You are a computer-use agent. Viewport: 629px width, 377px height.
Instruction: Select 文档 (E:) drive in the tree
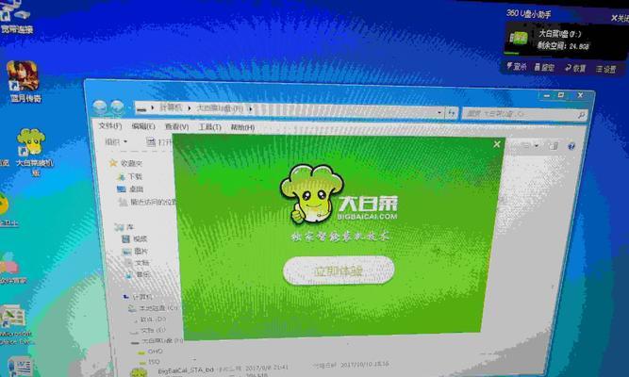(148, 330)
